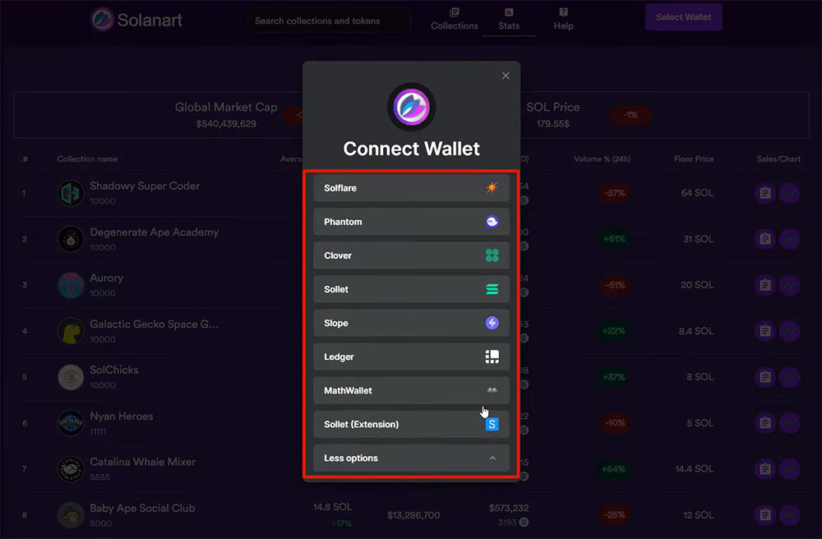
Task: Click the Sollet (Extension) blue S icon
Action: pos(491,423)
